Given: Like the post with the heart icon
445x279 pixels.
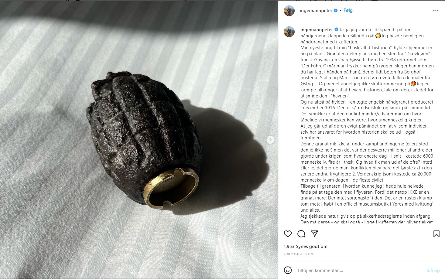Looking at the screenshot, I should click(288, 234).
